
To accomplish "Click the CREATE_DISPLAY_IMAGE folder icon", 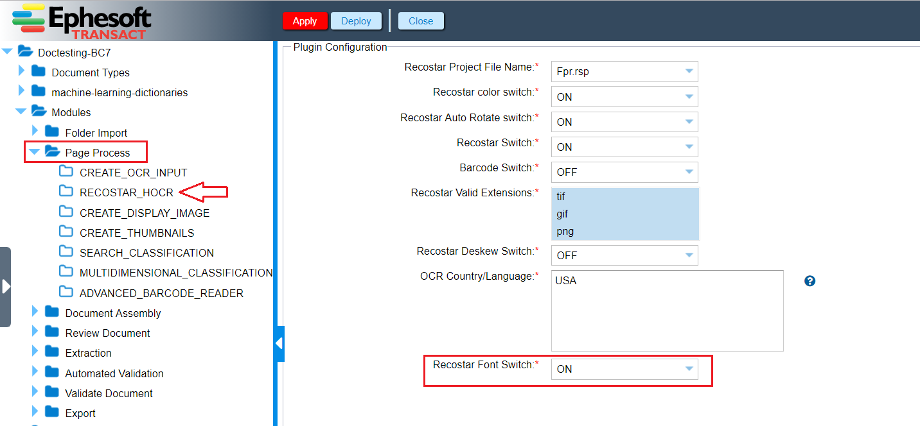I will tap(66, 211).
